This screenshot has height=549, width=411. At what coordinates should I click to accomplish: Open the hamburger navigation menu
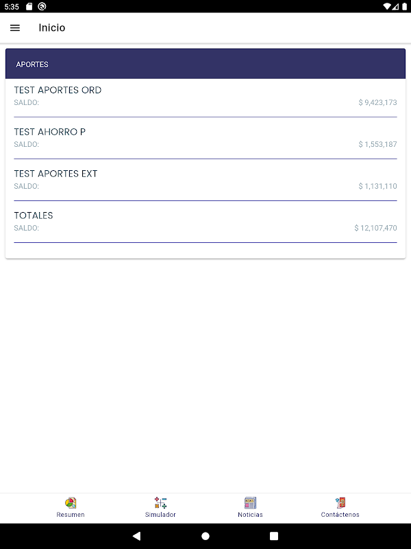(15, 28)
